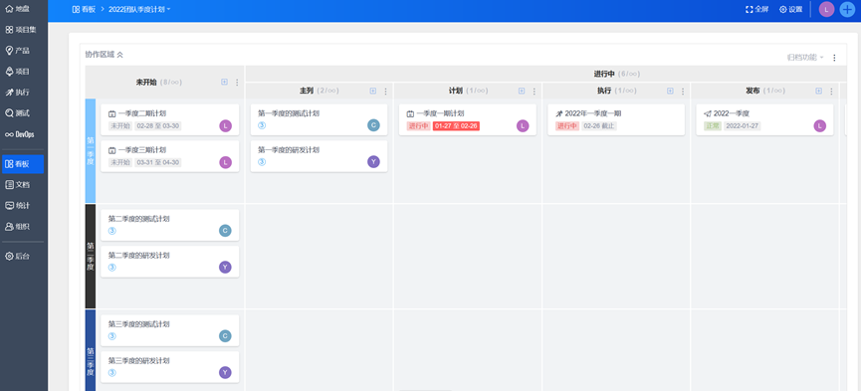The image size is (861, 391).
Task: Open the 第二季度的研发计划 card
Action: tap(169, 262)
